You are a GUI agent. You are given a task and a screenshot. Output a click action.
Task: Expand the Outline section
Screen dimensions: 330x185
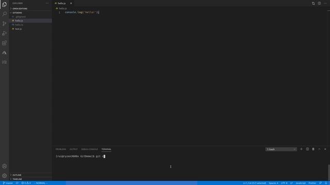point(30,175)
